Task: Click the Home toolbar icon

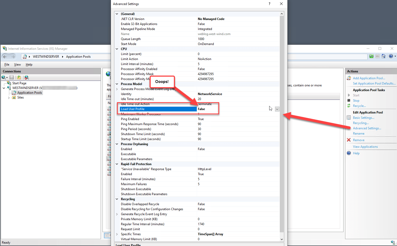Action: pos(384,56)
